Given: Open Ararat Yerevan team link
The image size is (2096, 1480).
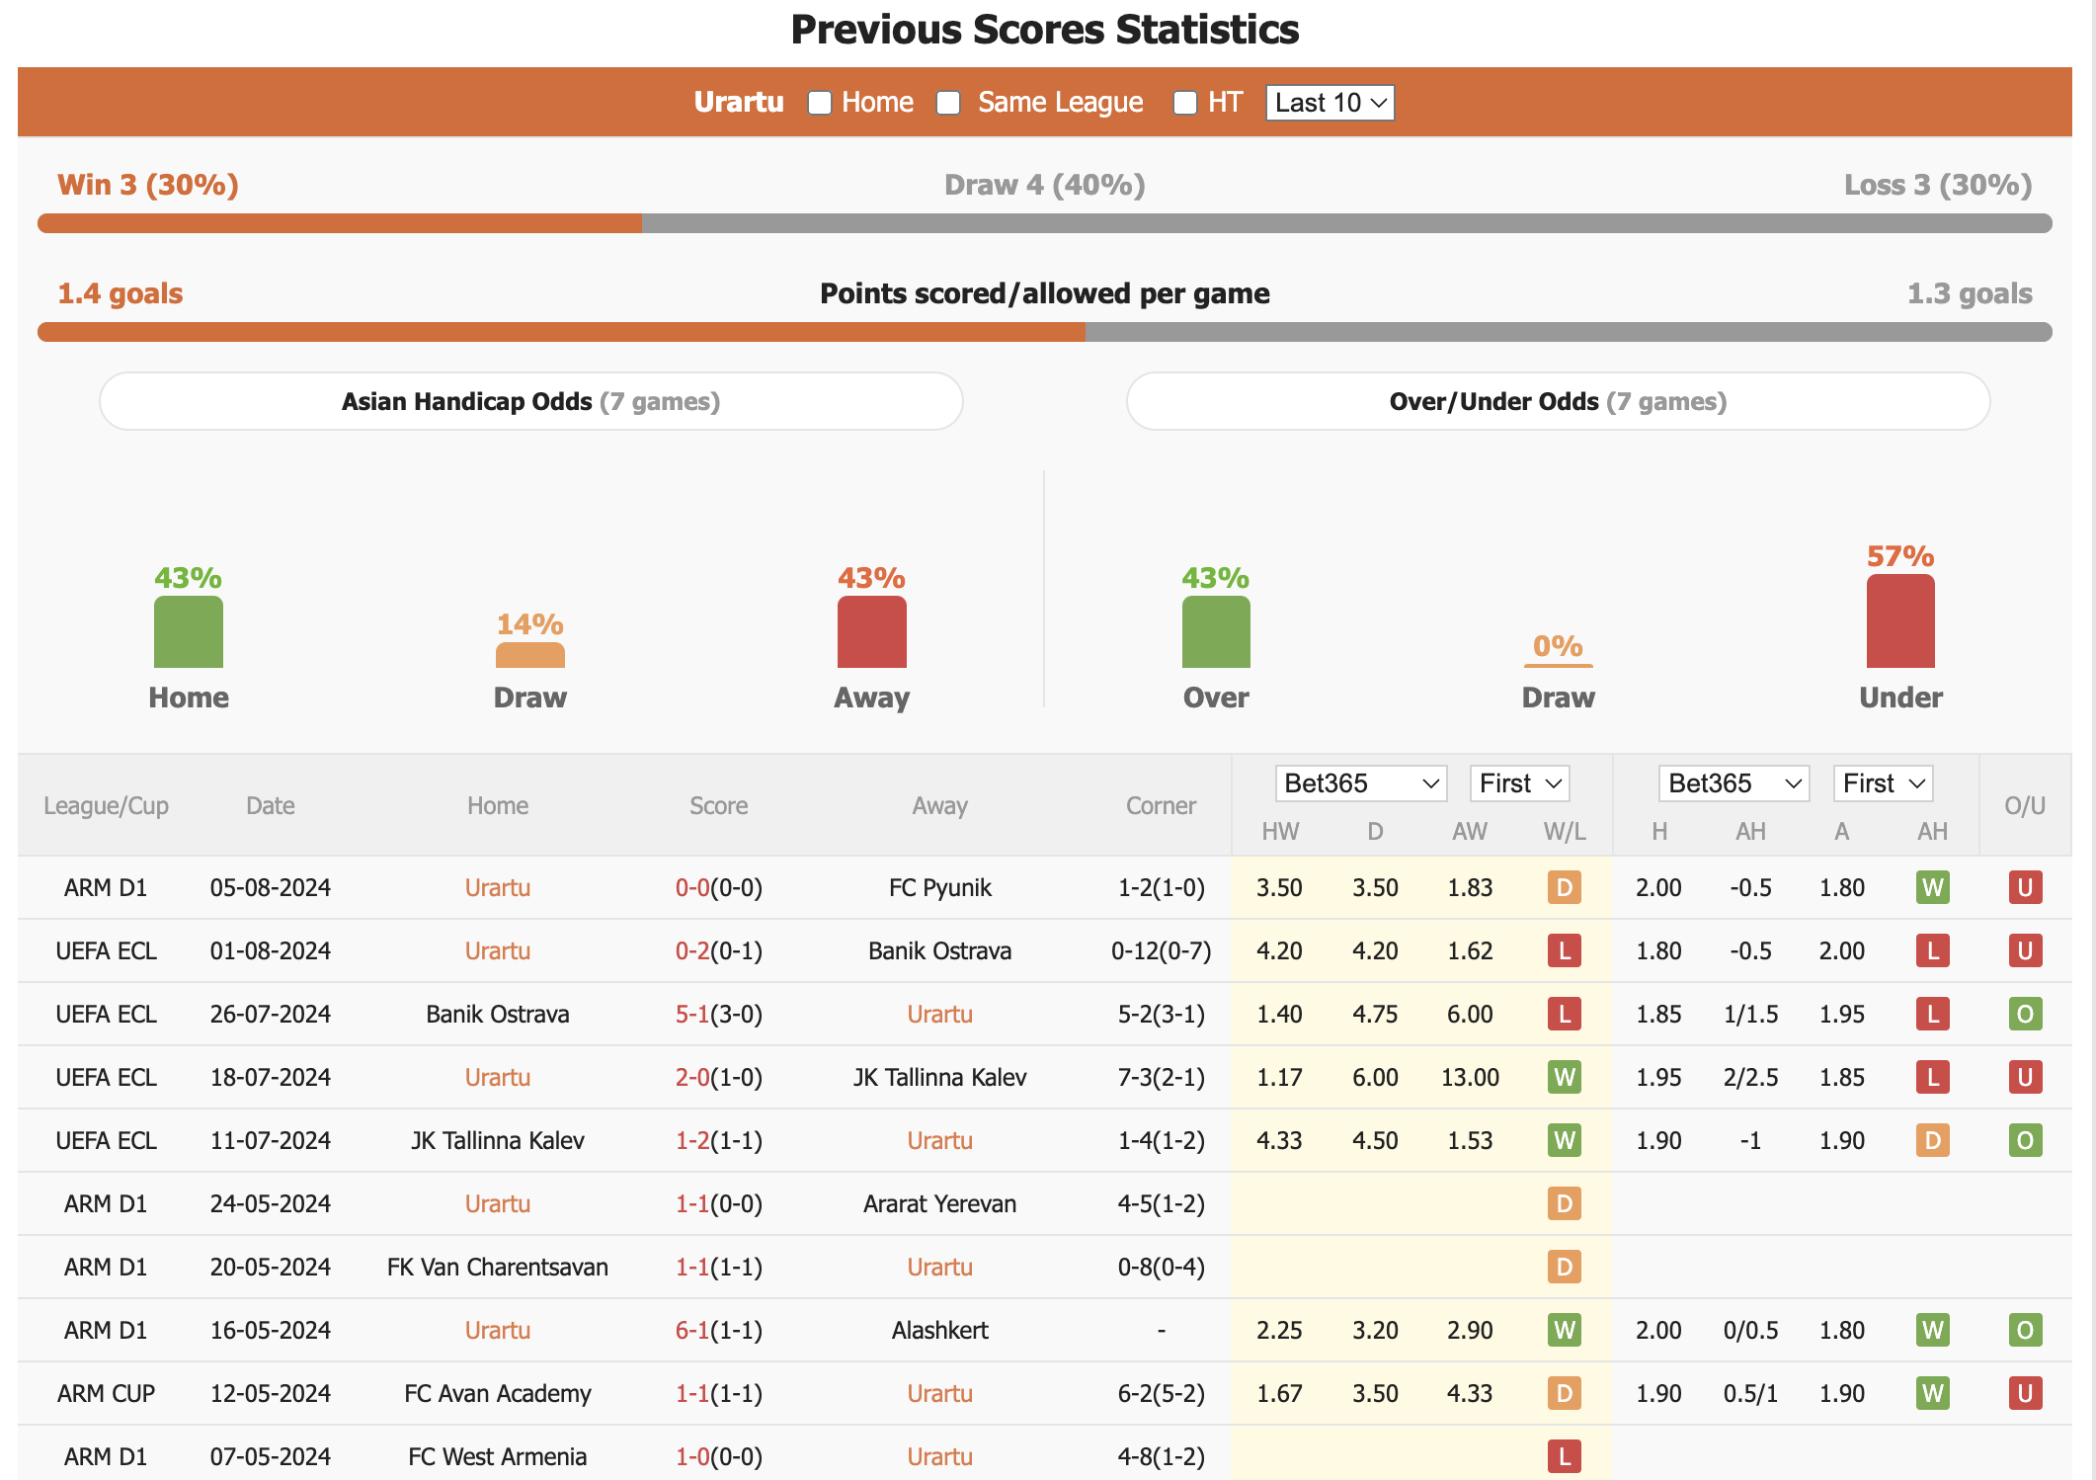Looking at the screenshot, I should pyautogui.click(x=940, y=1203).
